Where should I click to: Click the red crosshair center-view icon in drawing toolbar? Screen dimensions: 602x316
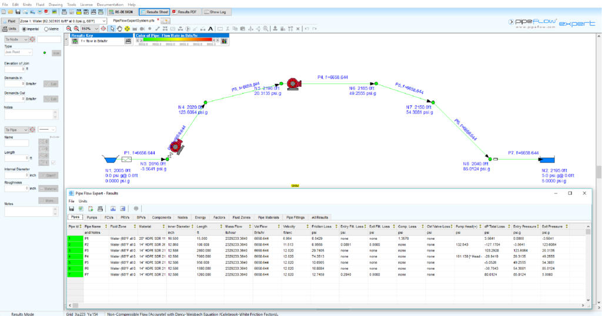tap(103, 29)
